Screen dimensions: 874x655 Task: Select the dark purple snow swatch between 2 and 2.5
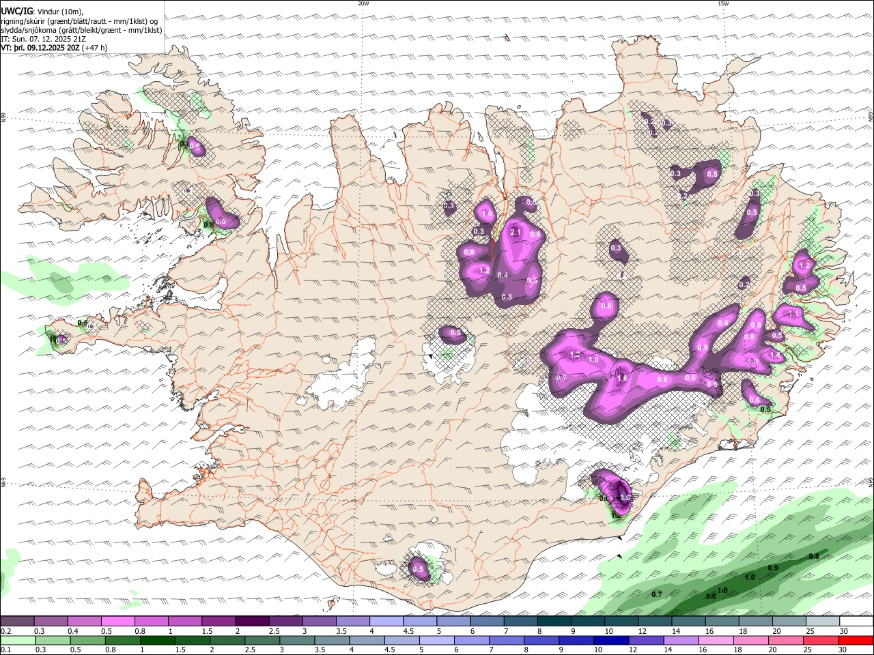coord(252,622)
